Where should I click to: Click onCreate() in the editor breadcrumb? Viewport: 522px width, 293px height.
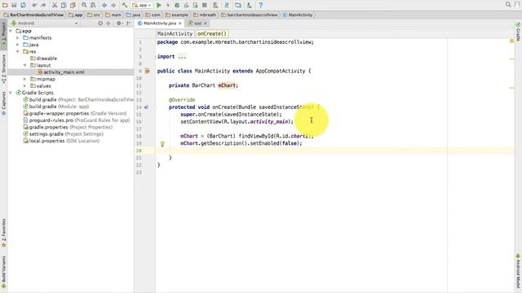pyautogui.click(x=212, y=33)
